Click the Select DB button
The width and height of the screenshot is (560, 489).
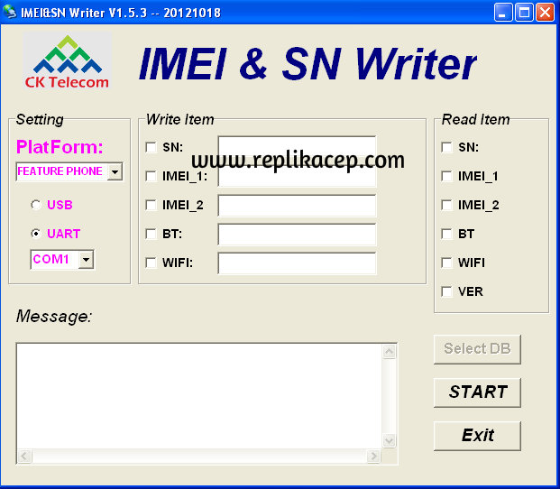477,348
